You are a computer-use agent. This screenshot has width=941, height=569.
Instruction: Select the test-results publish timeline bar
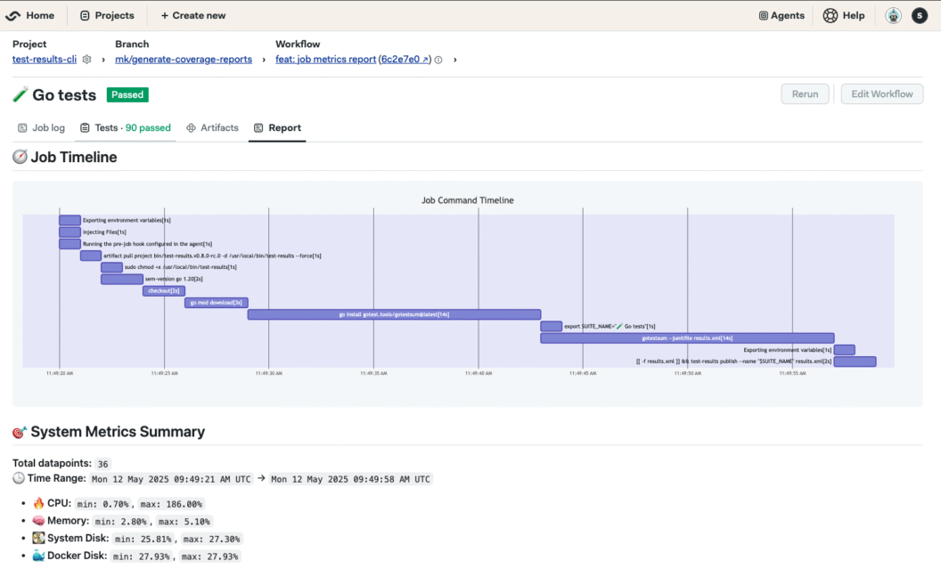click(x=855, y=362)
